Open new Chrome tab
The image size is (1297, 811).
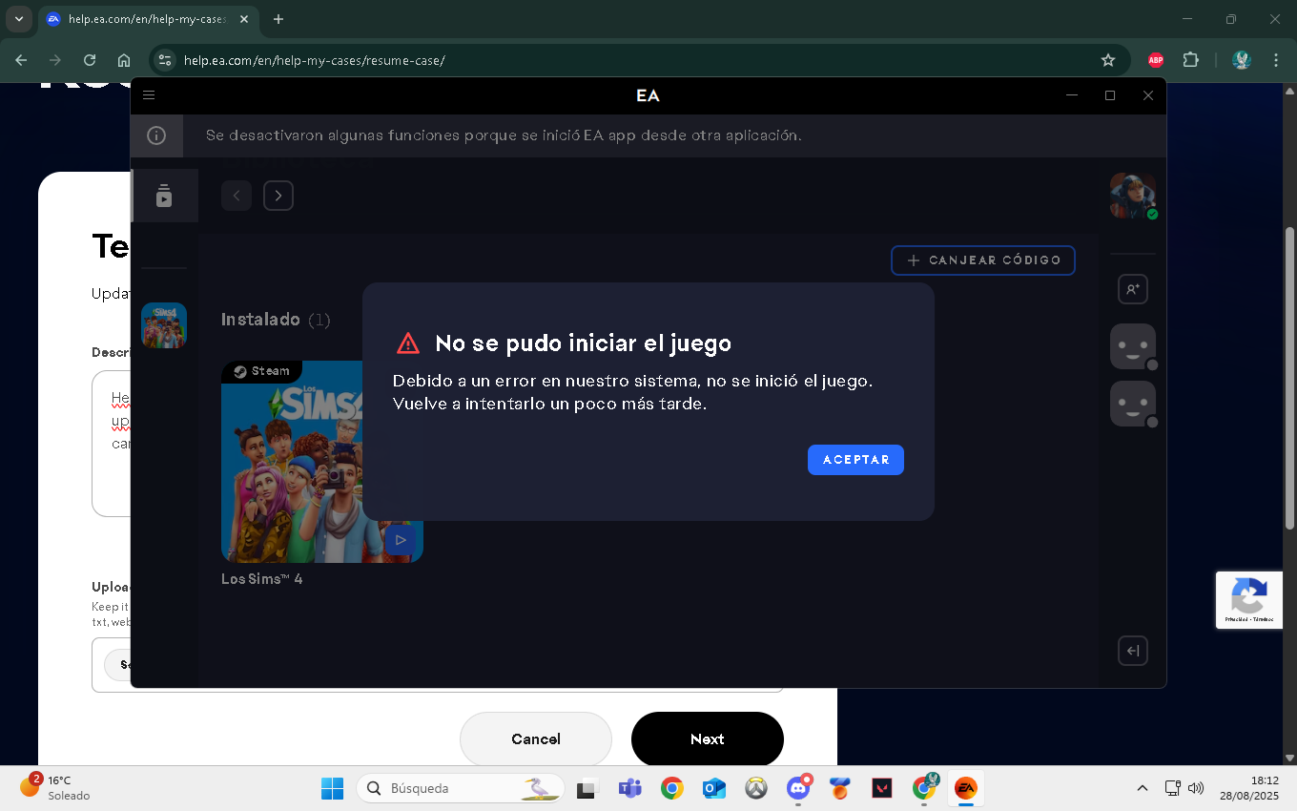click(278, 19)
